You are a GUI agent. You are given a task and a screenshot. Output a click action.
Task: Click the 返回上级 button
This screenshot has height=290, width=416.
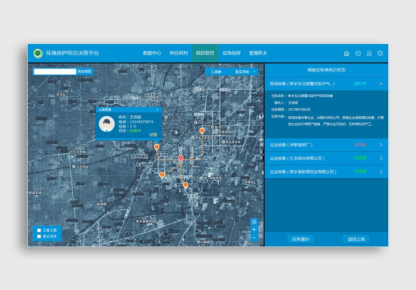[x=356, y=239]
